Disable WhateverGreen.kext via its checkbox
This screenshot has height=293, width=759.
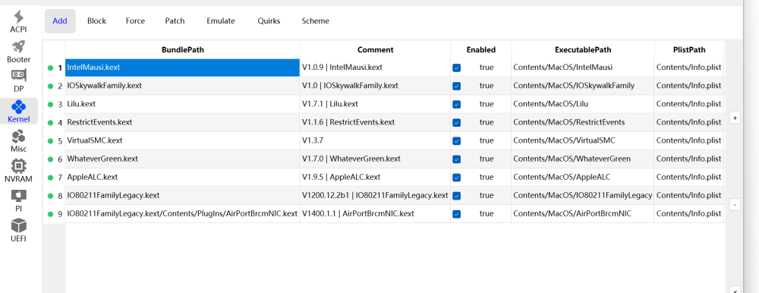click(x=456, y=159)
